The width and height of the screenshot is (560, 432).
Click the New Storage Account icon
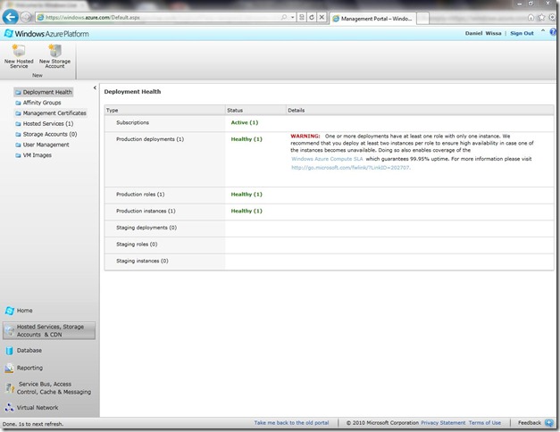(54, 52)
